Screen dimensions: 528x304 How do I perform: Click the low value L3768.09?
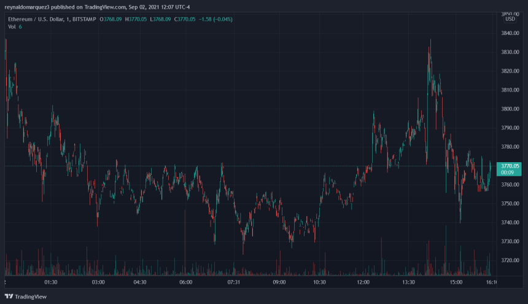pyautogui.click(x=160, y=19)
